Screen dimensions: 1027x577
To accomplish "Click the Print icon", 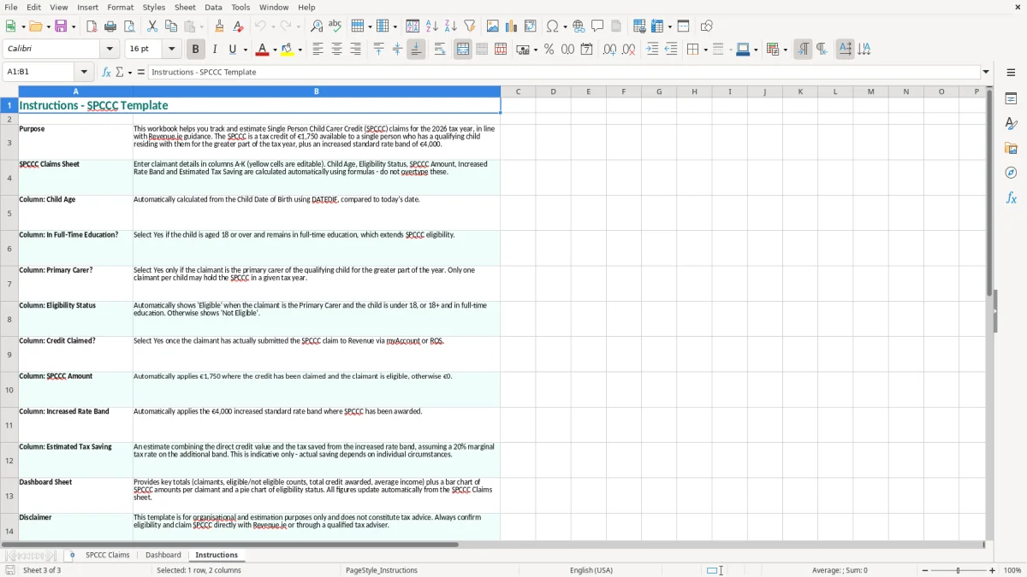I will (x=110, y=26).
